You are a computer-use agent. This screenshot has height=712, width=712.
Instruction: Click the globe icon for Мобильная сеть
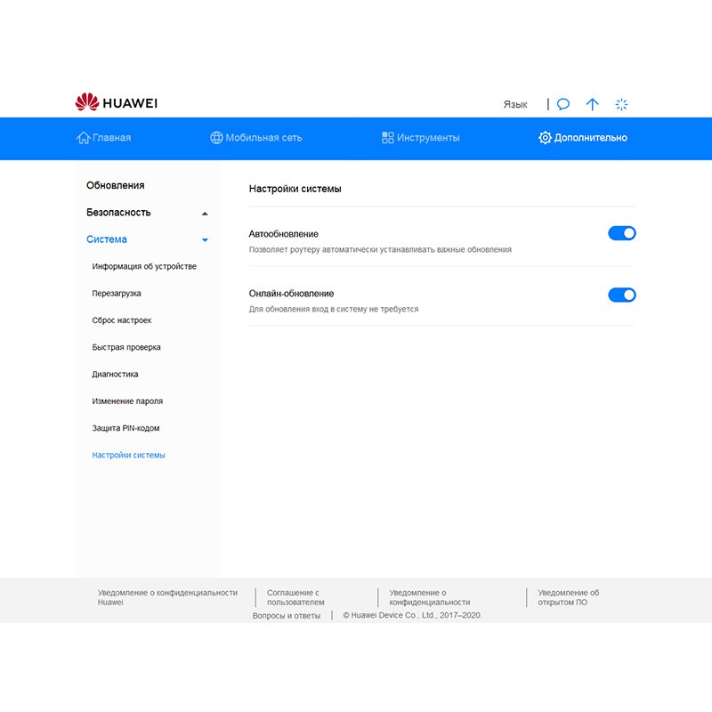coord(216,138)
